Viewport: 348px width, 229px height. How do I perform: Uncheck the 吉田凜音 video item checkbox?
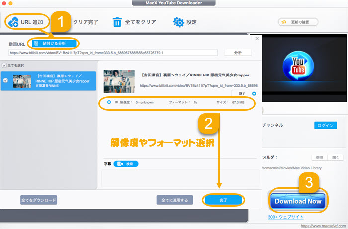click(x=5, y=80)
